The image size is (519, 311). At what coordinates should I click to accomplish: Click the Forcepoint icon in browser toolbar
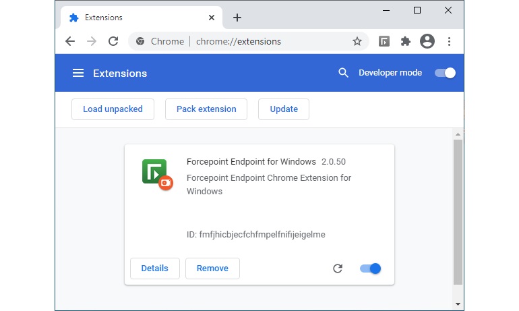[384, 41]
